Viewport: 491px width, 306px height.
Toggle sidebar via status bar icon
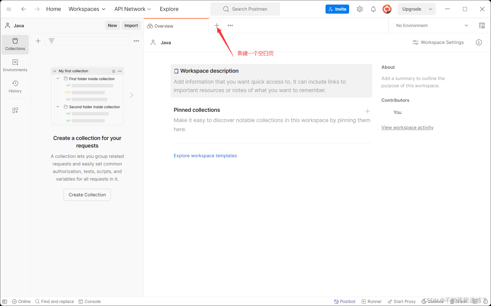[x=5, y=301]
